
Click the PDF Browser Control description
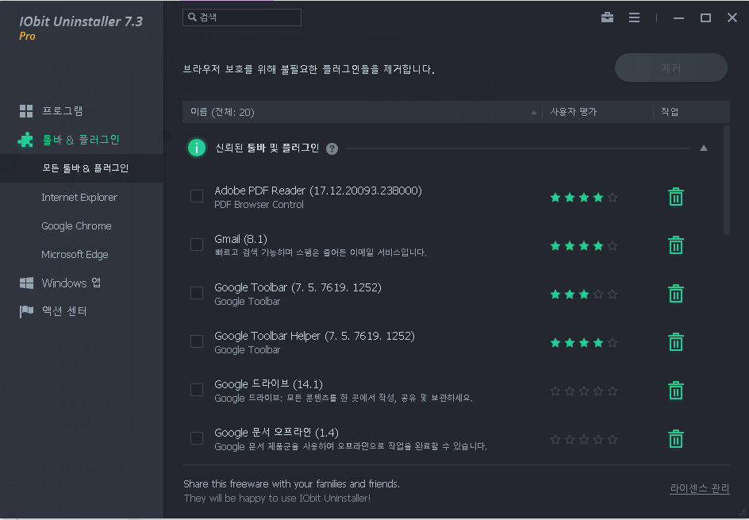click(x=259, y=205)
